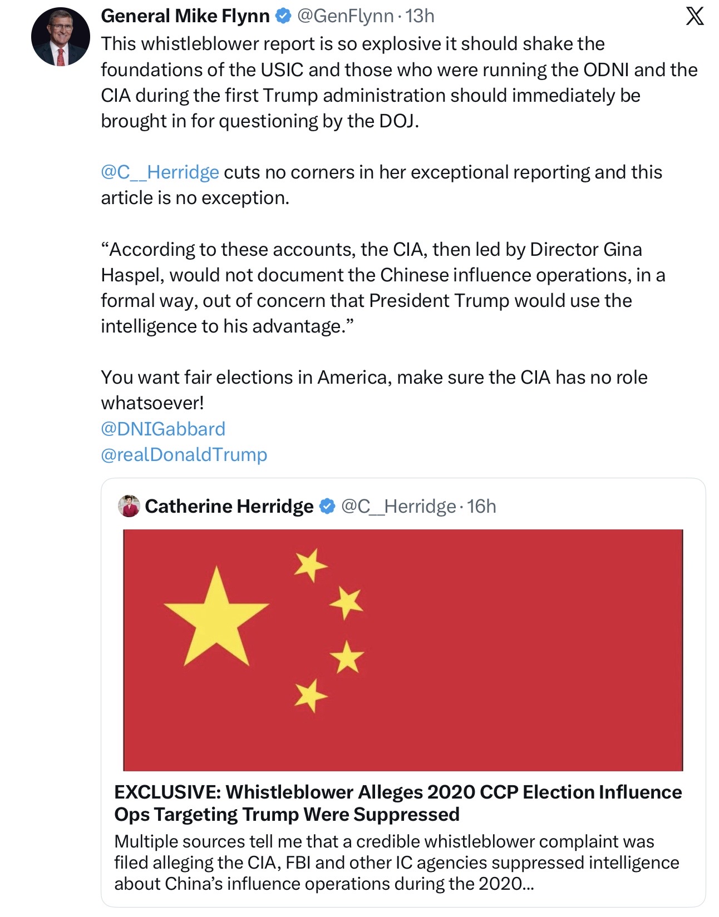Click the verified badge beside Mike Flynn
This screenshot has height=917, width=719.
284,16
